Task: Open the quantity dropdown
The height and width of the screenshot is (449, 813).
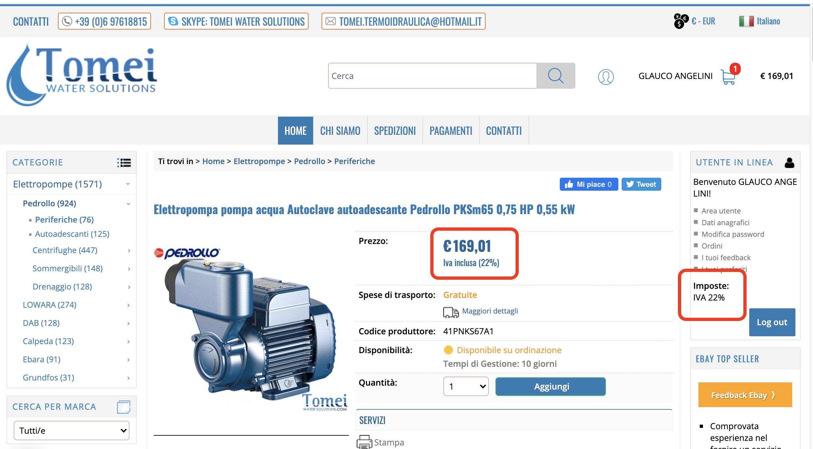Action: 466,386
